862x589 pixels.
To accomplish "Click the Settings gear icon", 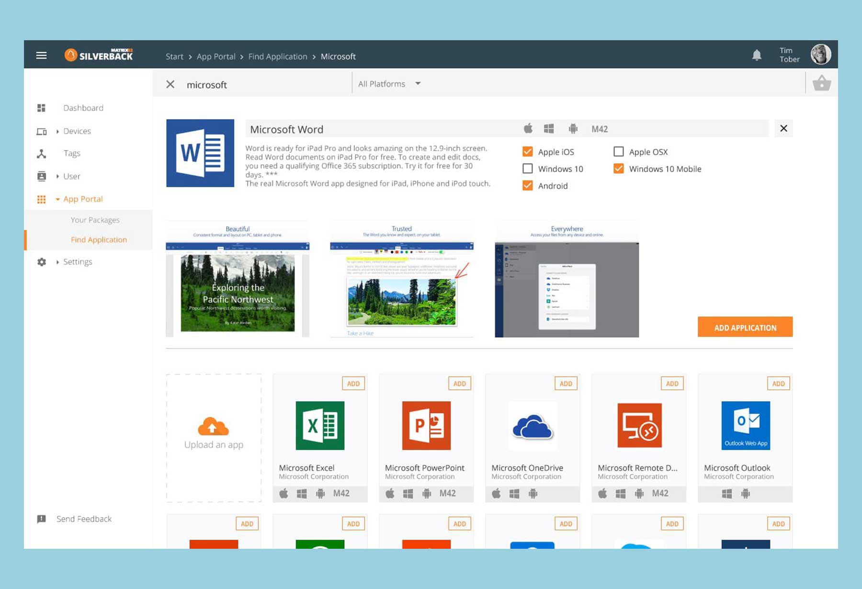I will point(42,262).
